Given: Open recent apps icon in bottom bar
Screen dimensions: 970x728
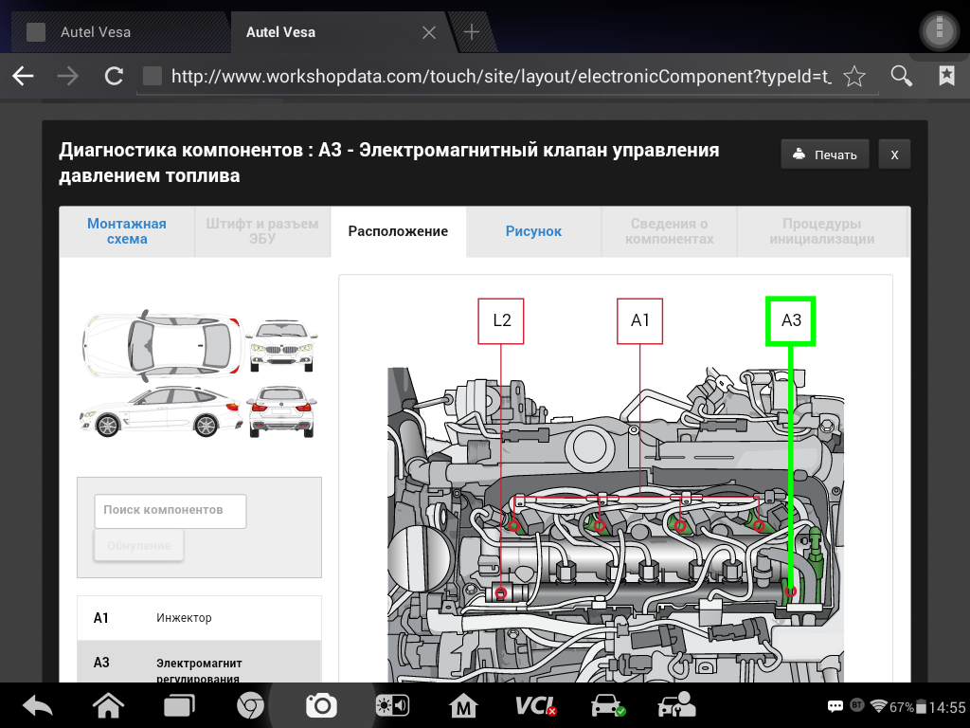Looking at the screenshot, I should pos(179,705).
